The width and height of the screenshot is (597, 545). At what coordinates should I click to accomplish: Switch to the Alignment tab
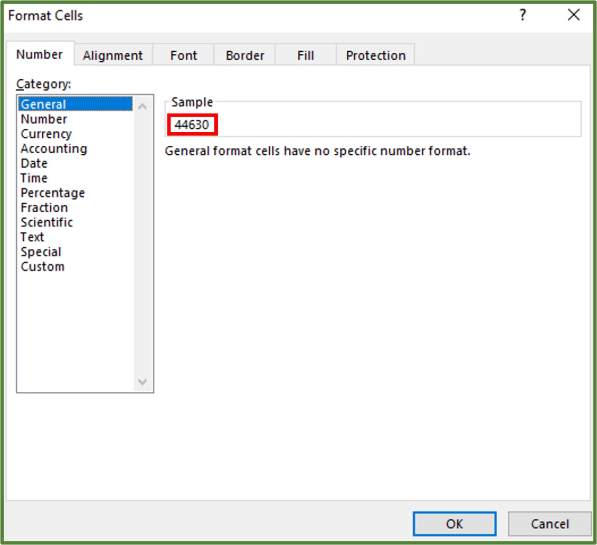click(112, 54)
